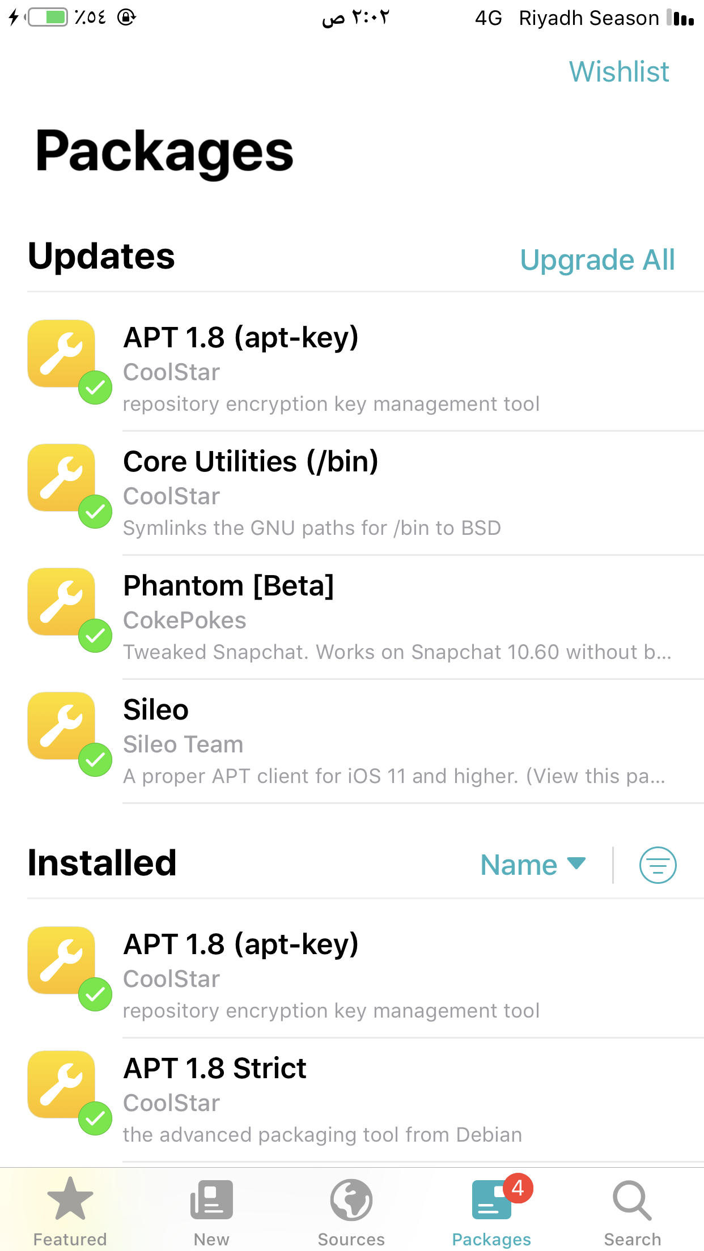Select the Packages tab label
Image resolution: width=704 pixels, height=1251 pixels.
(x=491, y=1239)
